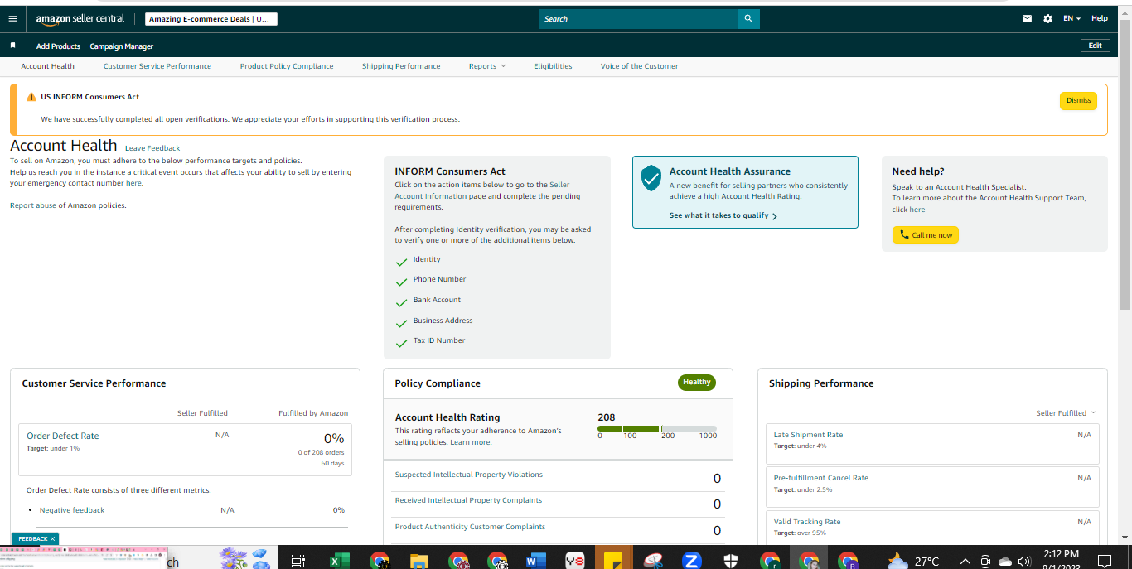Open the Product Policy Compliance tab
Image resolution: width=1132 pixels, height=569 pixels.
click(287, 66)
